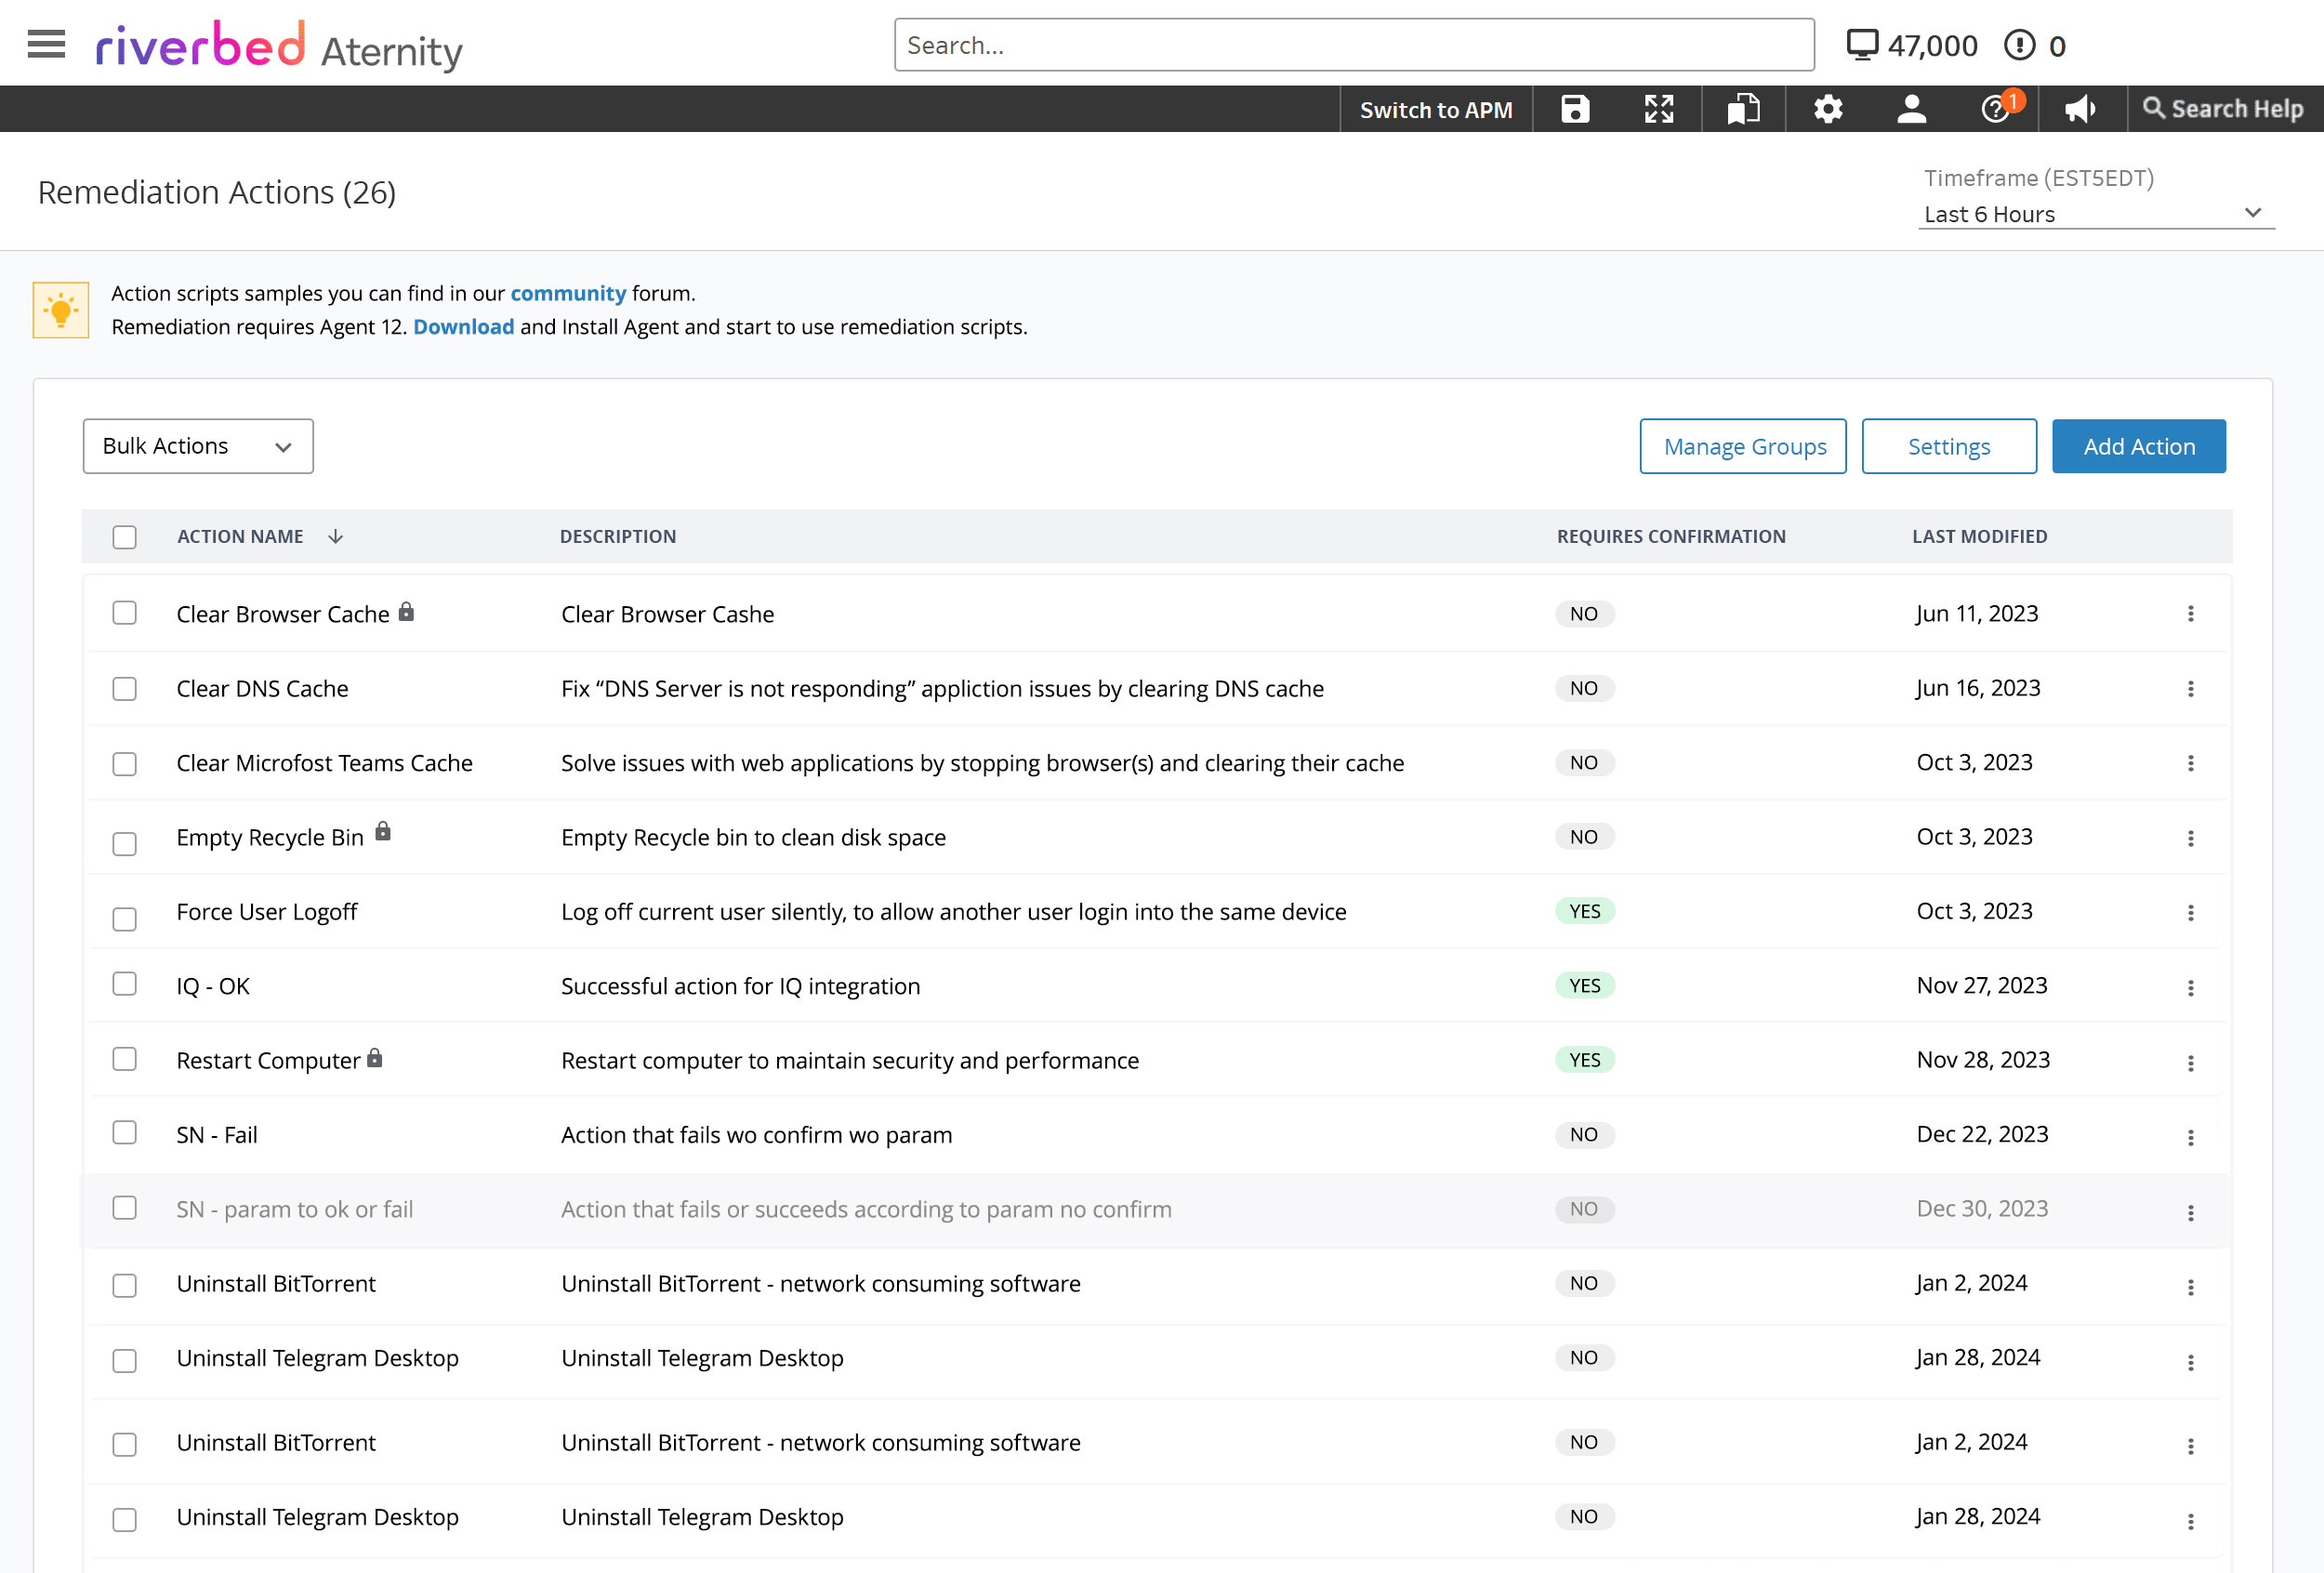
Task: Open kebab menu for Clear Microfost Teams Cache
Action: coord(2190,763)
